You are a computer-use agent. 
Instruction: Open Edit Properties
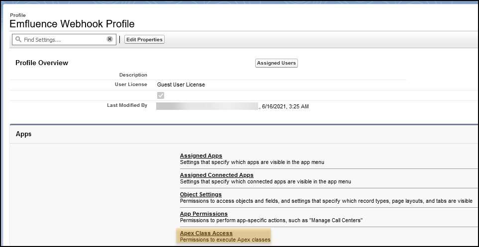tap(144, 39)
